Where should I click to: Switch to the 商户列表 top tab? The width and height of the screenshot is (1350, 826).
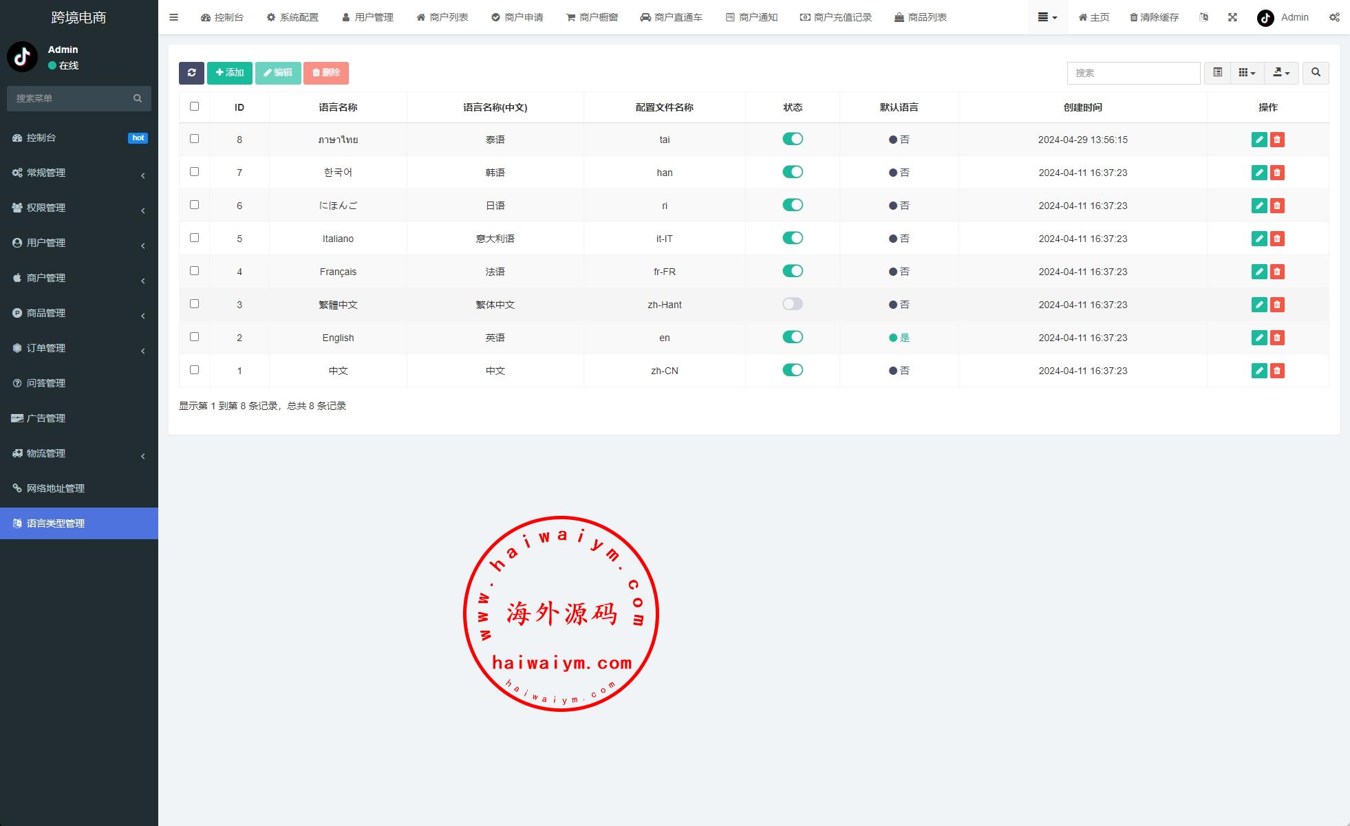click(x=442, y=17)
